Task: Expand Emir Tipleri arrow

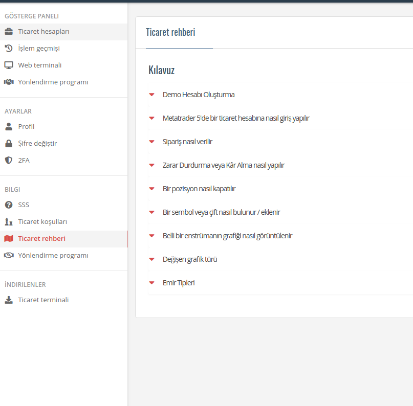Action: 151,283
